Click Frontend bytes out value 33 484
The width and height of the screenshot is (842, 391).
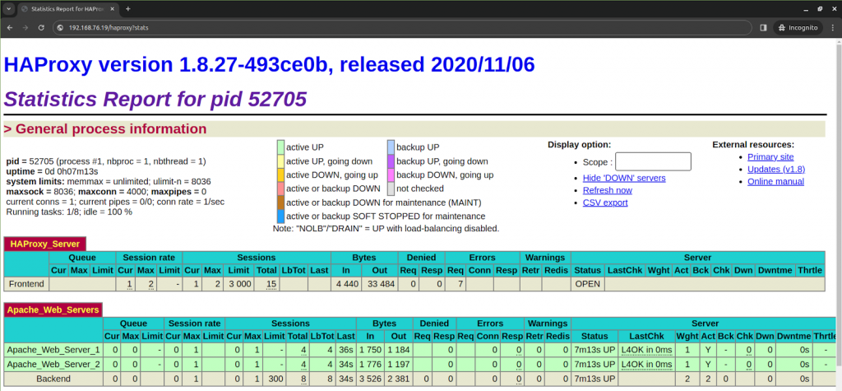coord(380,284)
